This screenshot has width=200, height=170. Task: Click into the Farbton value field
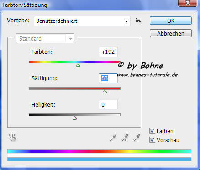tap(108, 52)
